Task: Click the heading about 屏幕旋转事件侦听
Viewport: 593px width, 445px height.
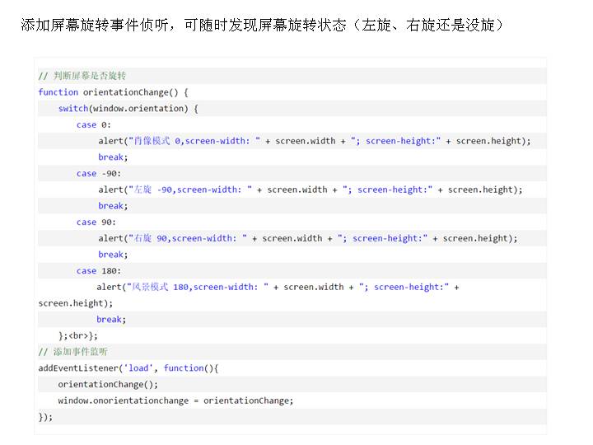Action: click(x=261, y=25)
